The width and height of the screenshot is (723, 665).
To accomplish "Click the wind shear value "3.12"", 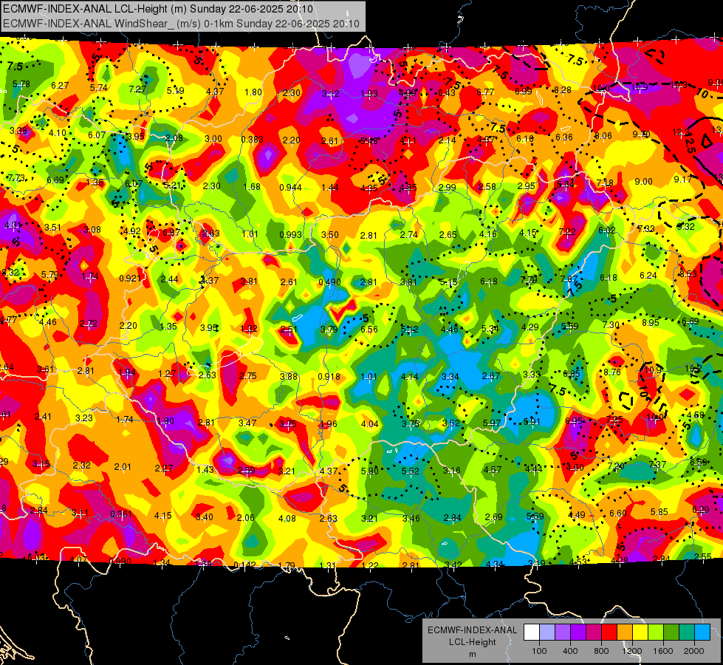I will 330,94.
